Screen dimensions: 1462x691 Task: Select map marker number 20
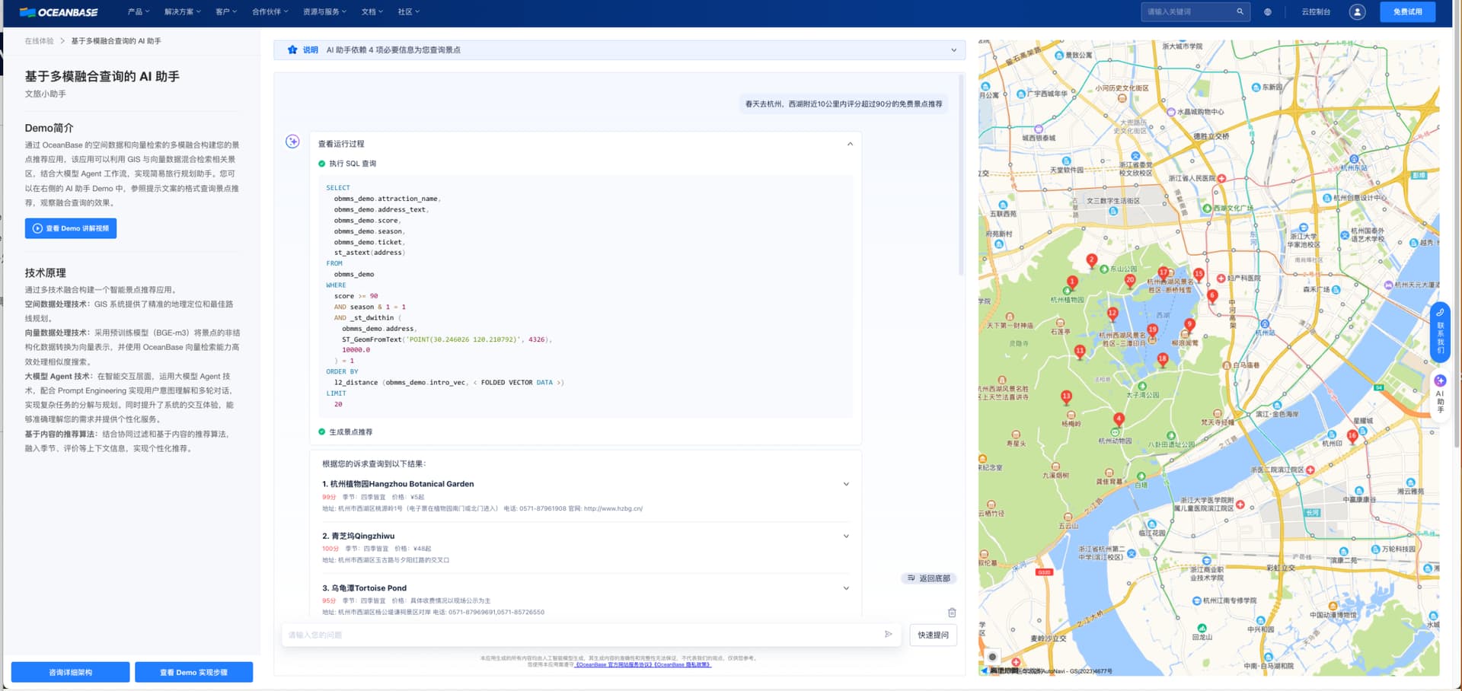(1130, 281)
